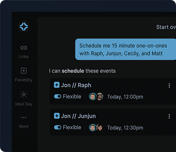Open the Links sidebar icon
The height and width of the screenshot is (152, 176).
24,48
